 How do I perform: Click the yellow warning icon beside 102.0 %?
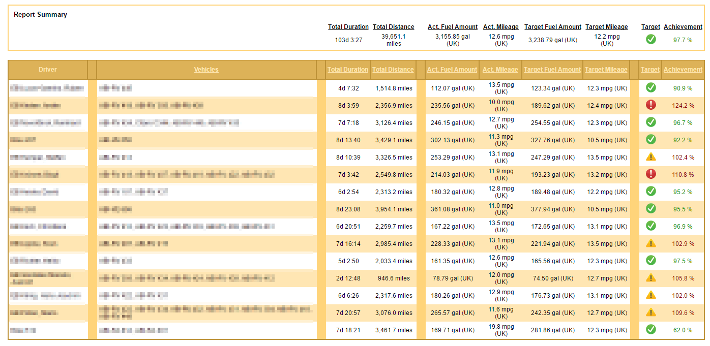[x=650, y=295]
